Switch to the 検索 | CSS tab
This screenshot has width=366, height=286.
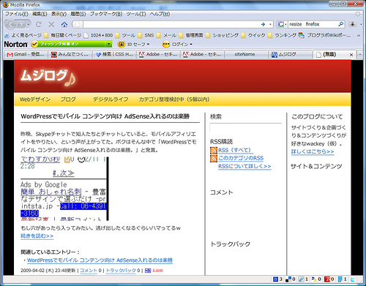[x=114, y=54]
